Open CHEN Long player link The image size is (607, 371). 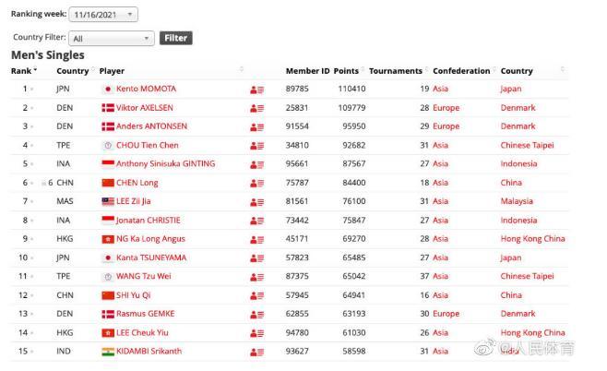[137, 183]
